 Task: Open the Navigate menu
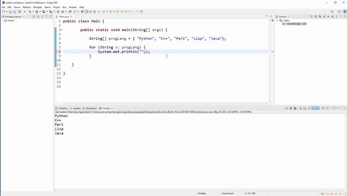click(38, 7)
